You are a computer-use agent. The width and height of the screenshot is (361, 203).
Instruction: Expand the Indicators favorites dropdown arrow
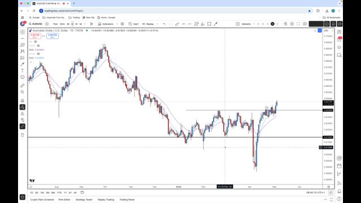(x=117, y=24)
